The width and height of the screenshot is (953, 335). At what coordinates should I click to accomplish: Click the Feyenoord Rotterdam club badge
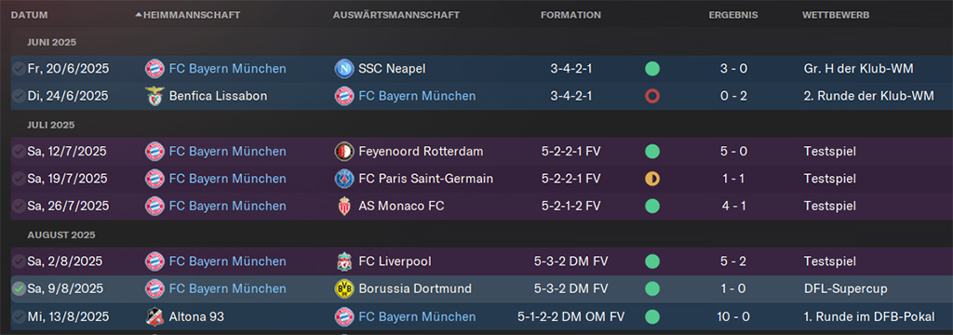[x=344, y=152]
